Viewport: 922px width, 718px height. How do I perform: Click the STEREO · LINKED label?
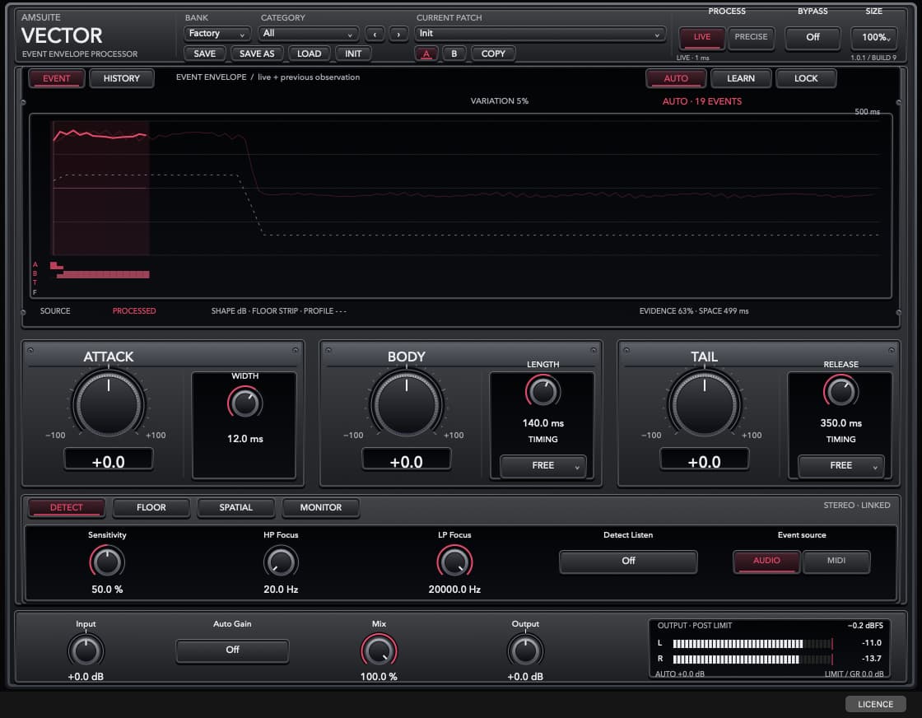(x=857, y=505)
